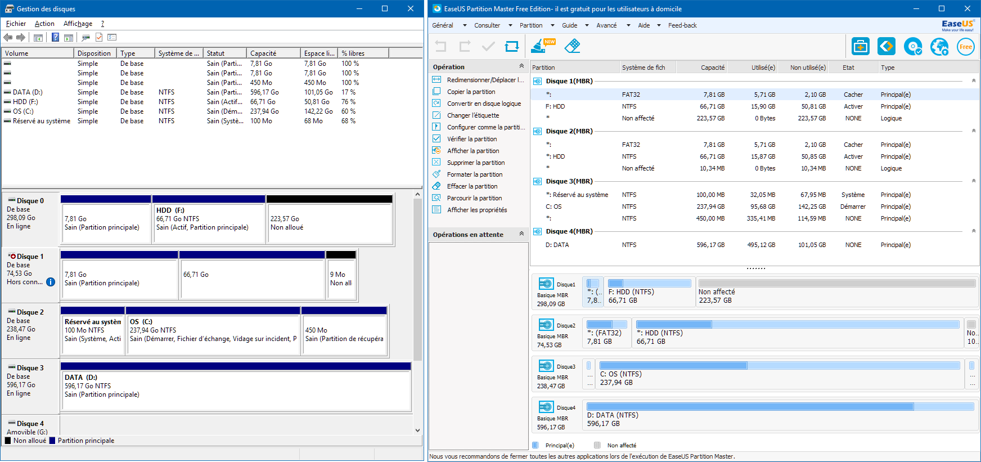Click the drive-with-magnifier icon in Gestion des disques toolbar

pyautogui.click(x=85, y=38)
